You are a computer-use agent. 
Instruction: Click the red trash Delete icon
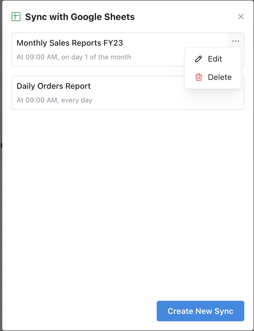198,77
